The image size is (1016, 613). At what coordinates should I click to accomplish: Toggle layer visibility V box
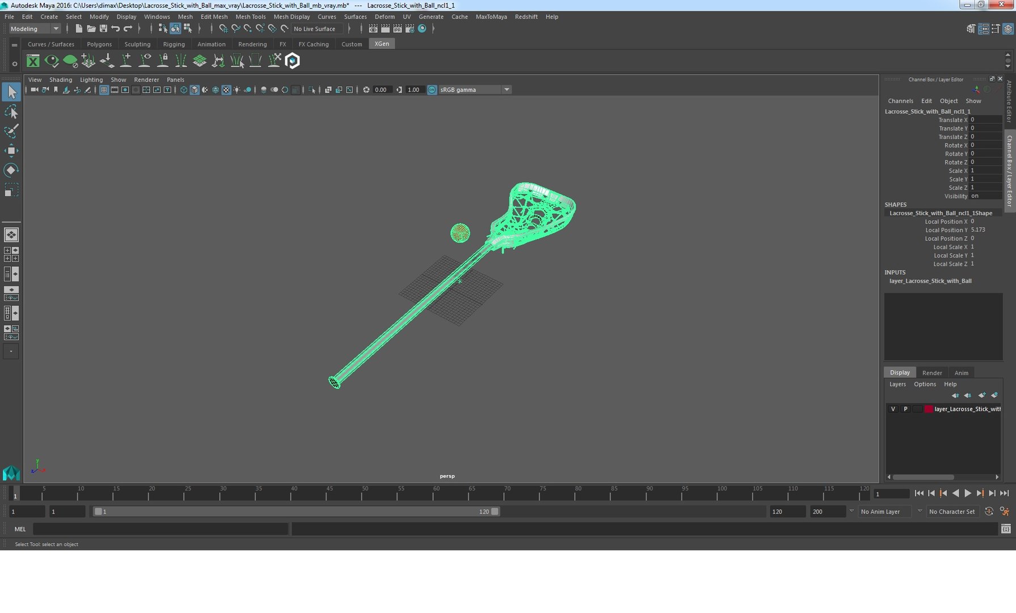pyautogui.click(x=893, y=409)
